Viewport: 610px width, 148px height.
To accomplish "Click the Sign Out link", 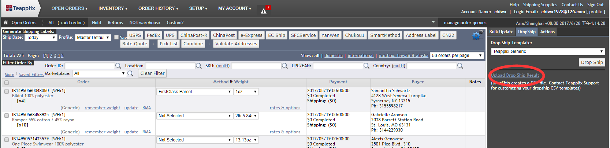I will 595,5.
